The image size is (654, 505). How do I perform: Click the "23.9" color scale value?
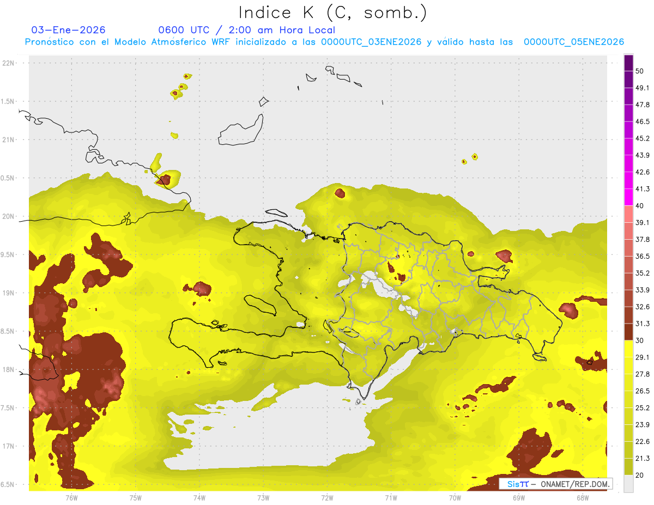[643, 424]
